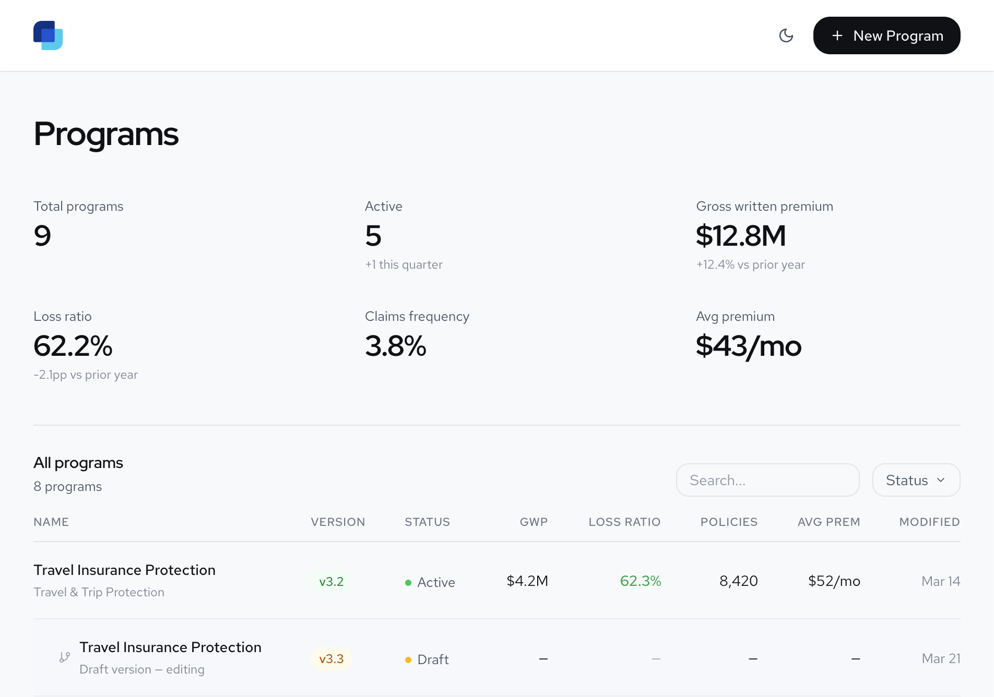Click the Gross written premium $12.8M stat
994x697 pixels.
point(741,235)
